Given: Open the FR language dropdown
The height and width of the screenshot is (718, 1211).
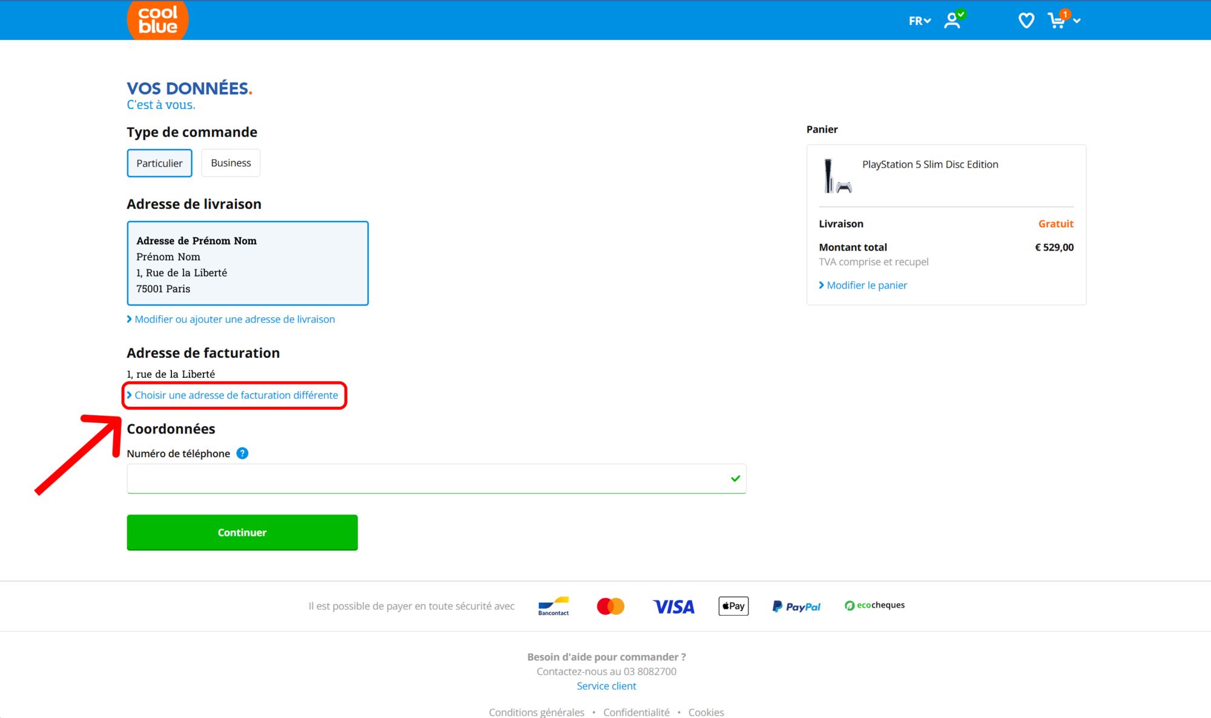Looking at the screenshot, I should coord(919,21).
